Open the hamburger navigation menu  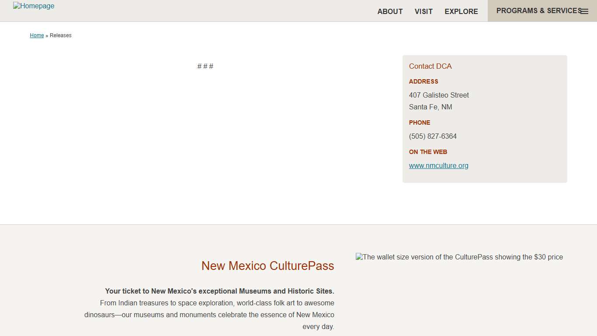click(x=584, y=11)
